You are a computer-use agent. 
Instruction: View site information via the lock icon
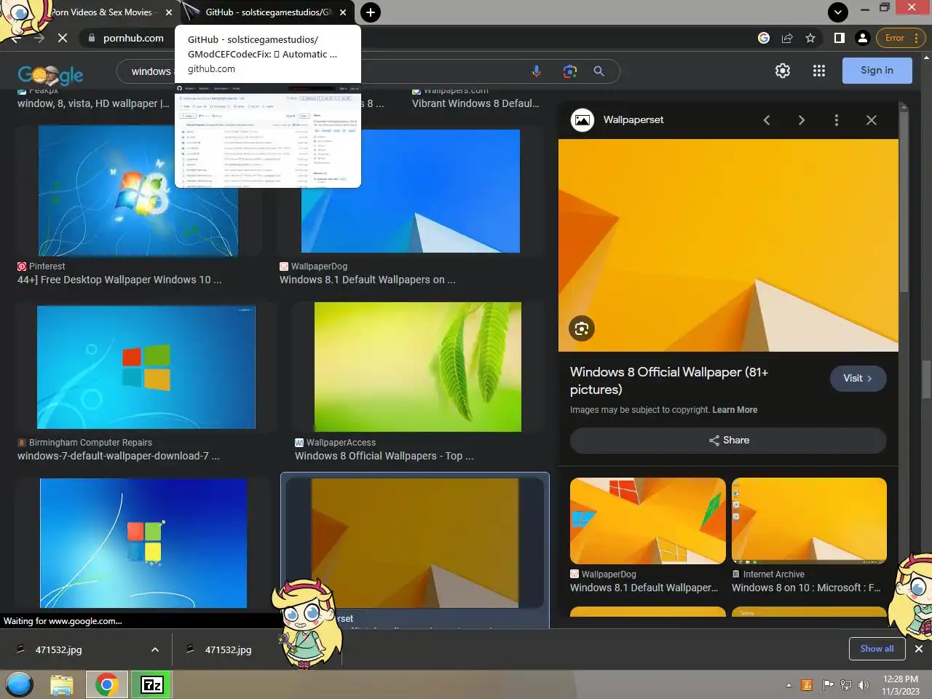91,38
